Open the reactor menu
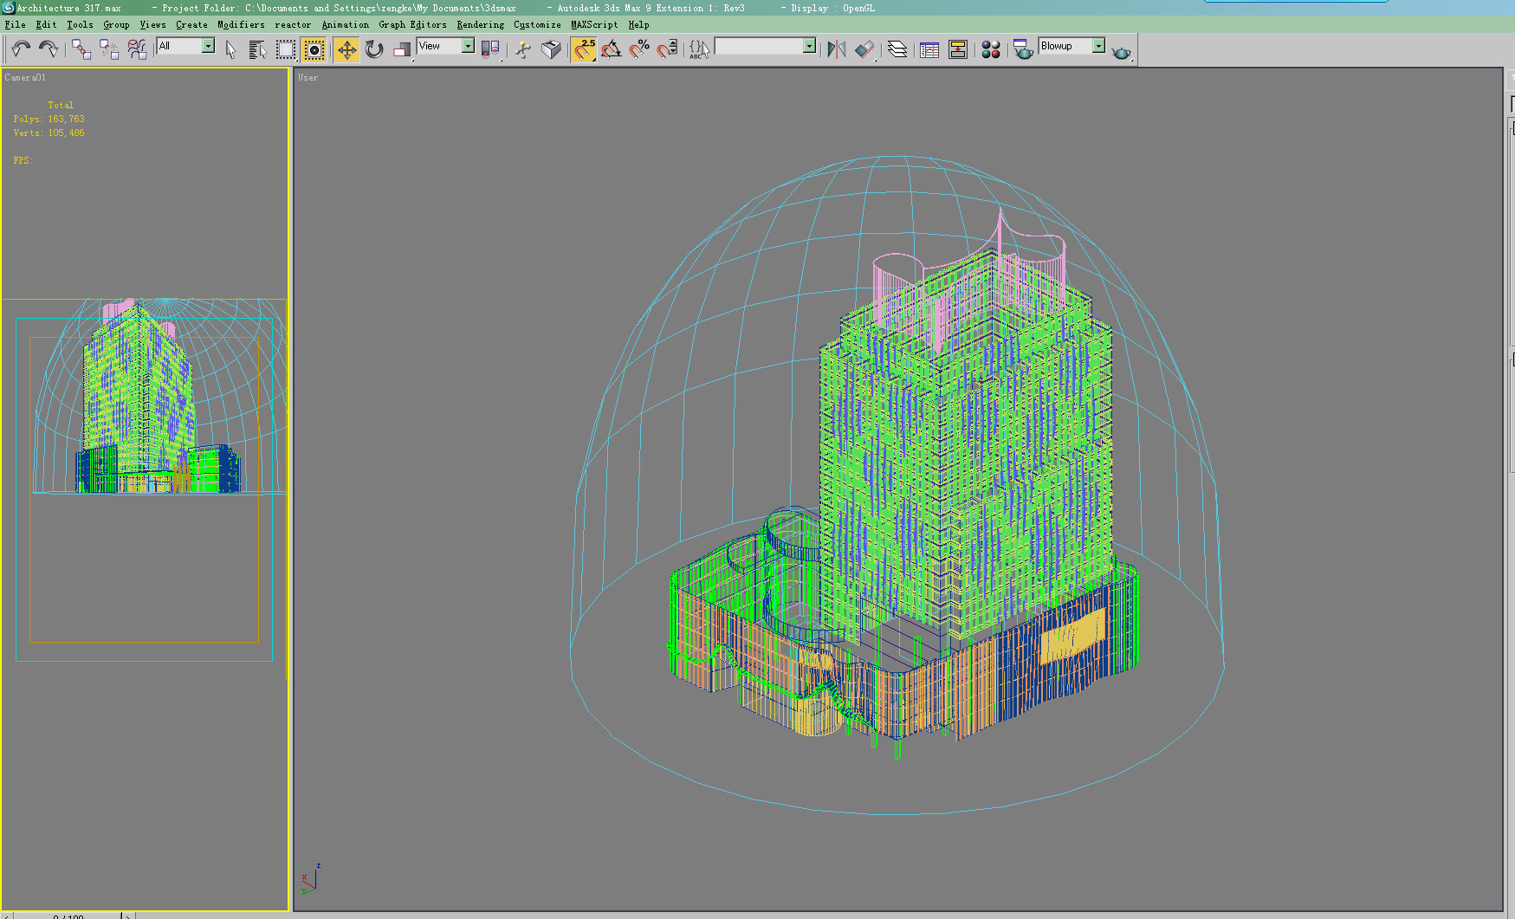 point(293,25)
